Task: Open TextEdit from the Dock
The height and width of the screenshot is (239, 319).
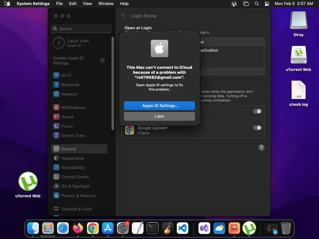Action: [138, 228]
